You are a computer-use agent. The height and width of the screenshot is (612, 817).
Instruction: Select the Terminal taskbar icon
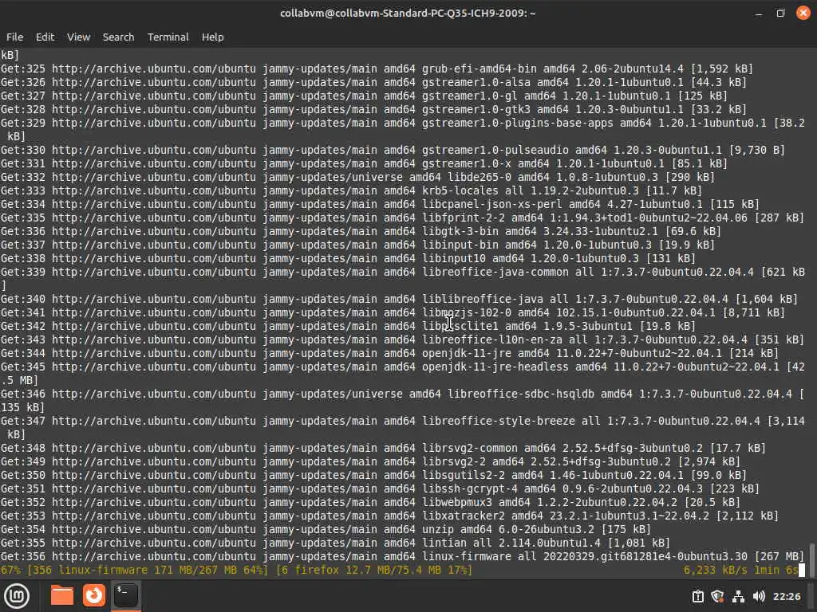tap(125, 596)
